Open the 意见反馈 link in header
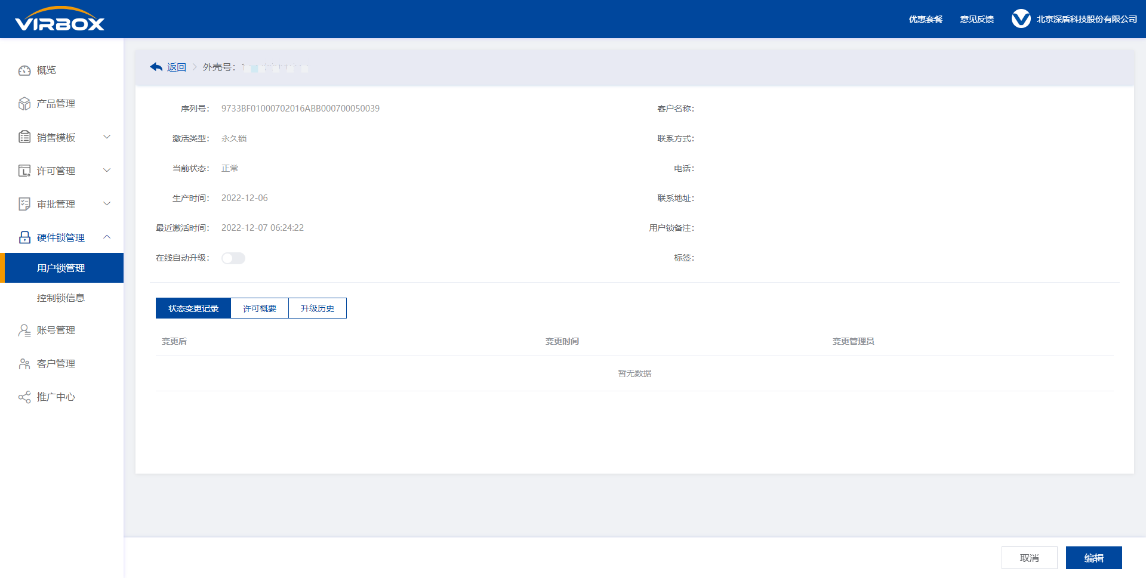The height and width of the screenshot is (578, 1146). click(977, 19)
